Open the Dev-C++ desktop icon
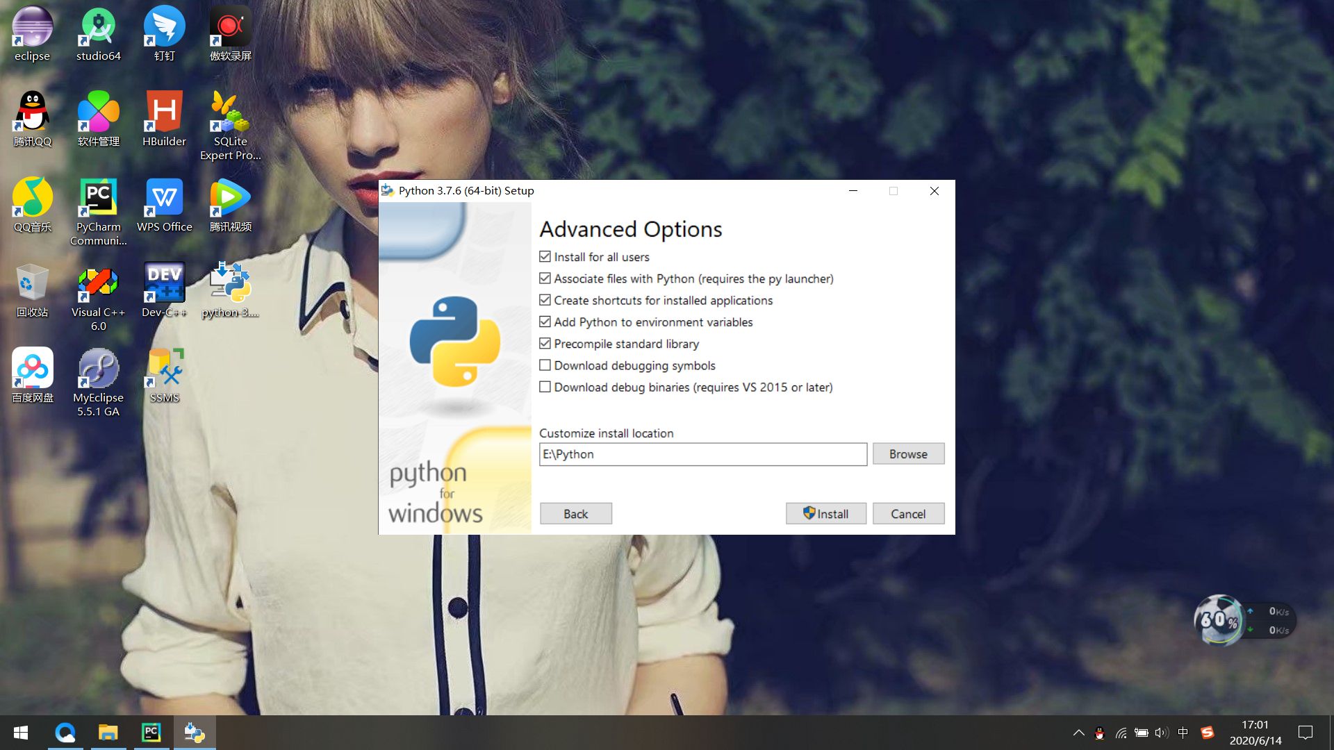1334x750 pixels. coord(164,289)
